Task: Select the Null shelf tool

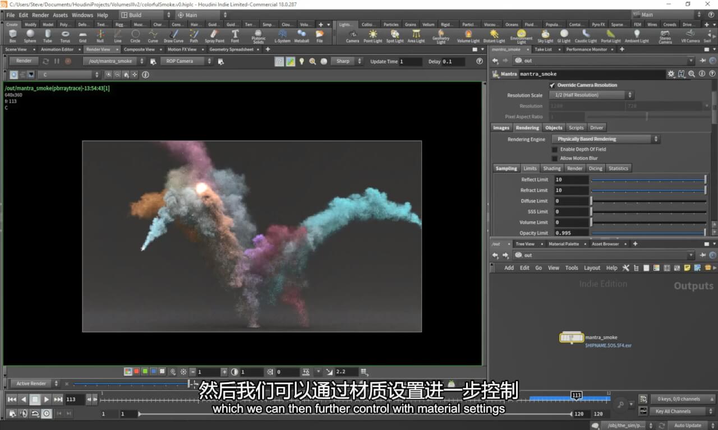Action: [100, 36]
